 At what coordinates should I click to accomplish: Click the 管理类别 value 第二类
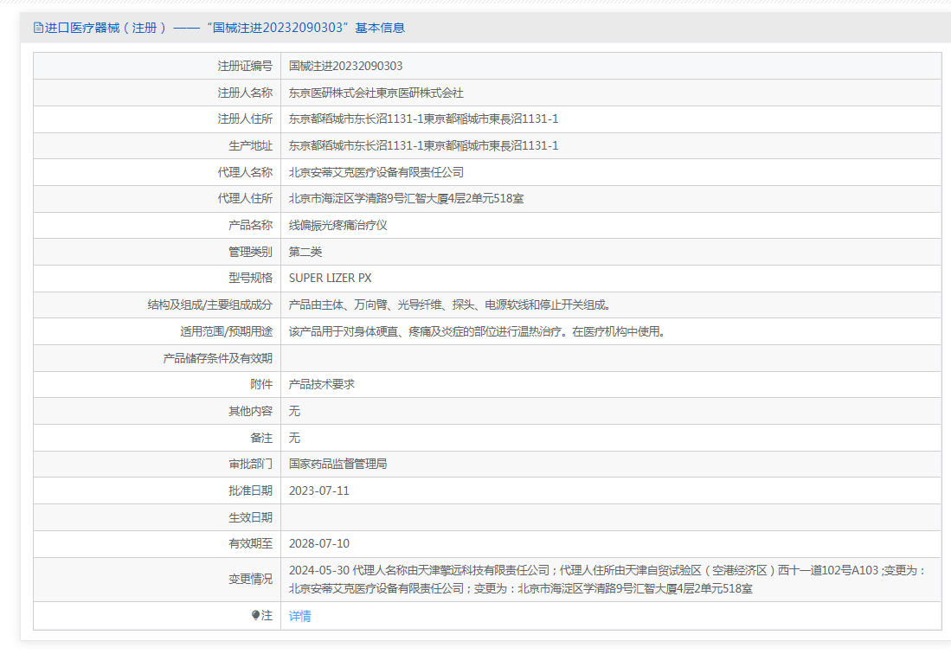[x=305, y=252]
